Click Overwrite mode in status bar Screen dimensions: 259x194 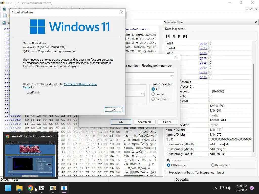182,180
